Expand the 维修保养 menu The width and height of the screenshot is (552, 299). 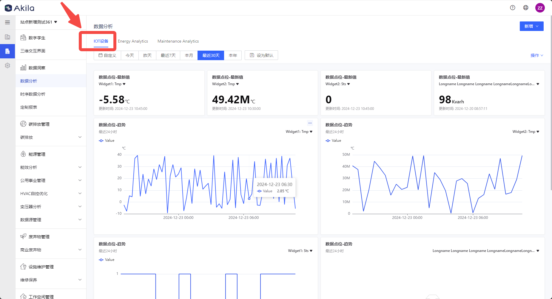tap(51, 280)
